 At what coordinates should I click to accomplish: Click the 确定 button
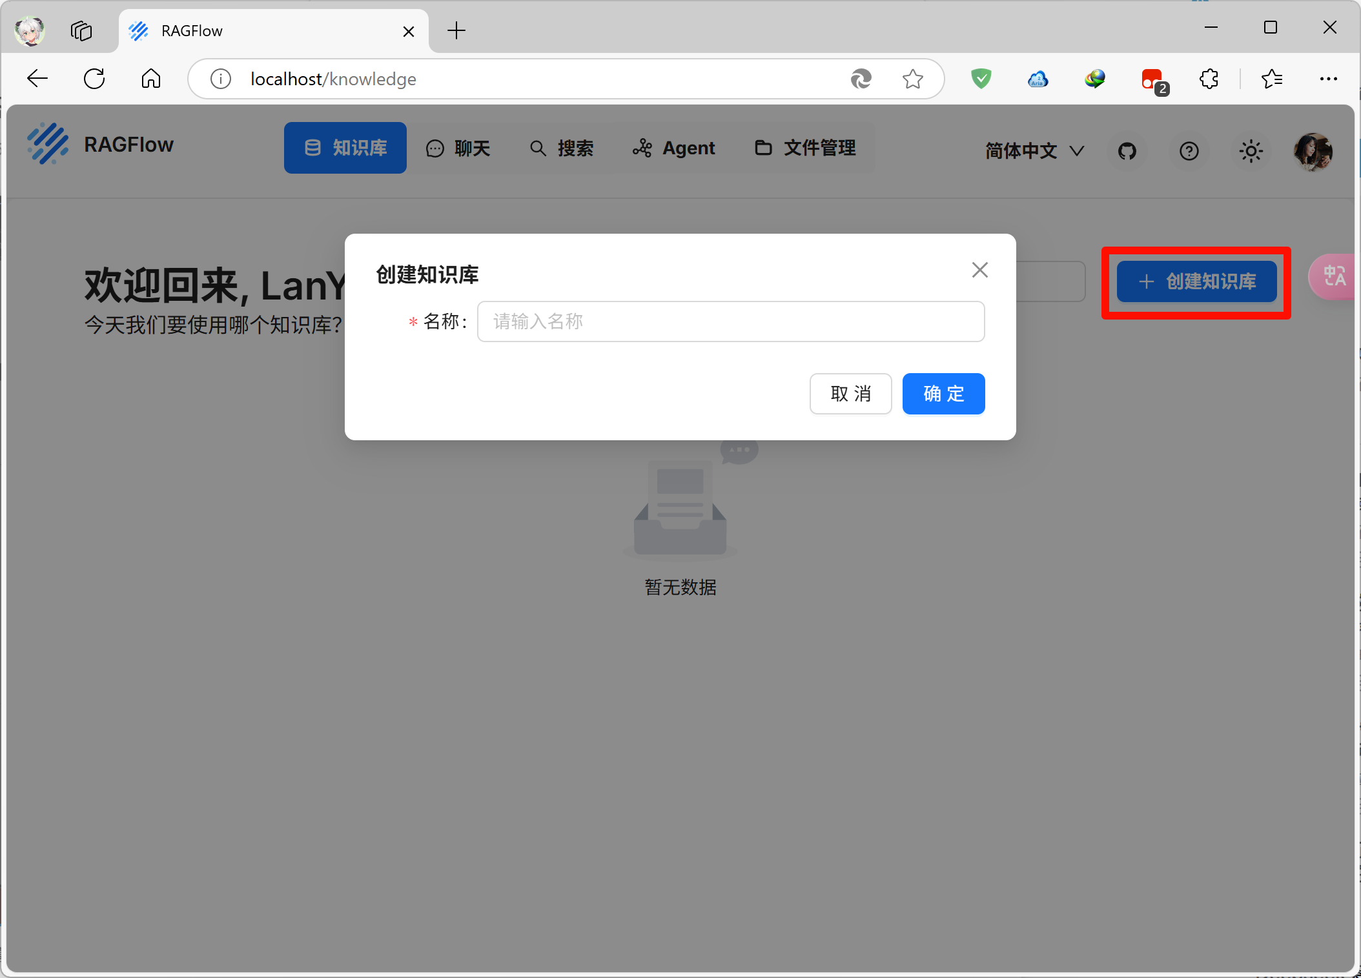pos(943,394)
